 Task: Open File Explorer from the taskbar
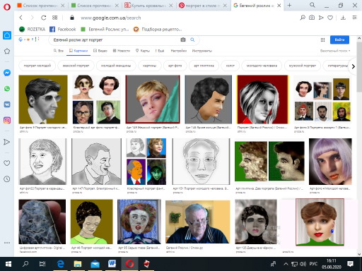78,264
